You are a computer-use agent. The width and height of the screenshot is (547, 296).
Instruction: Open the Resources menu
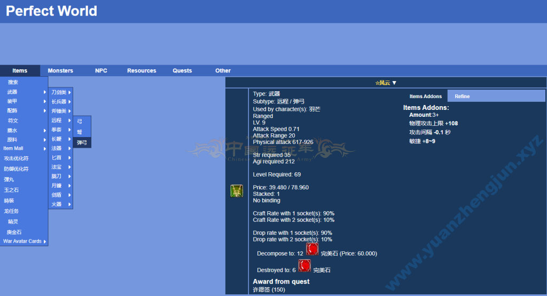142,70
